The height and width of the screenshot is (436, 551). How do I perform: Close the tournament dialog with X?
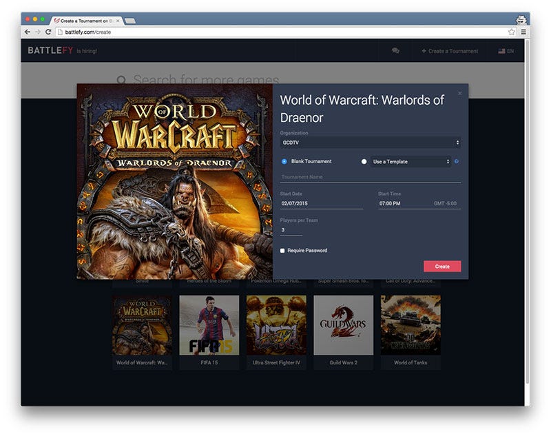(x=459, y=94)
